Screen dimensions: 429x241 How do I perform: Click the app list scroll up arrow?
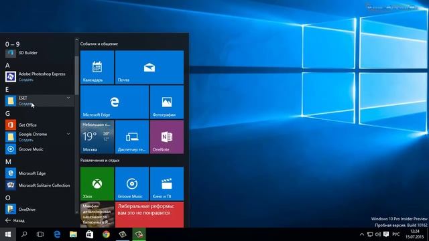pyautogui.click(x=76, y=39)
